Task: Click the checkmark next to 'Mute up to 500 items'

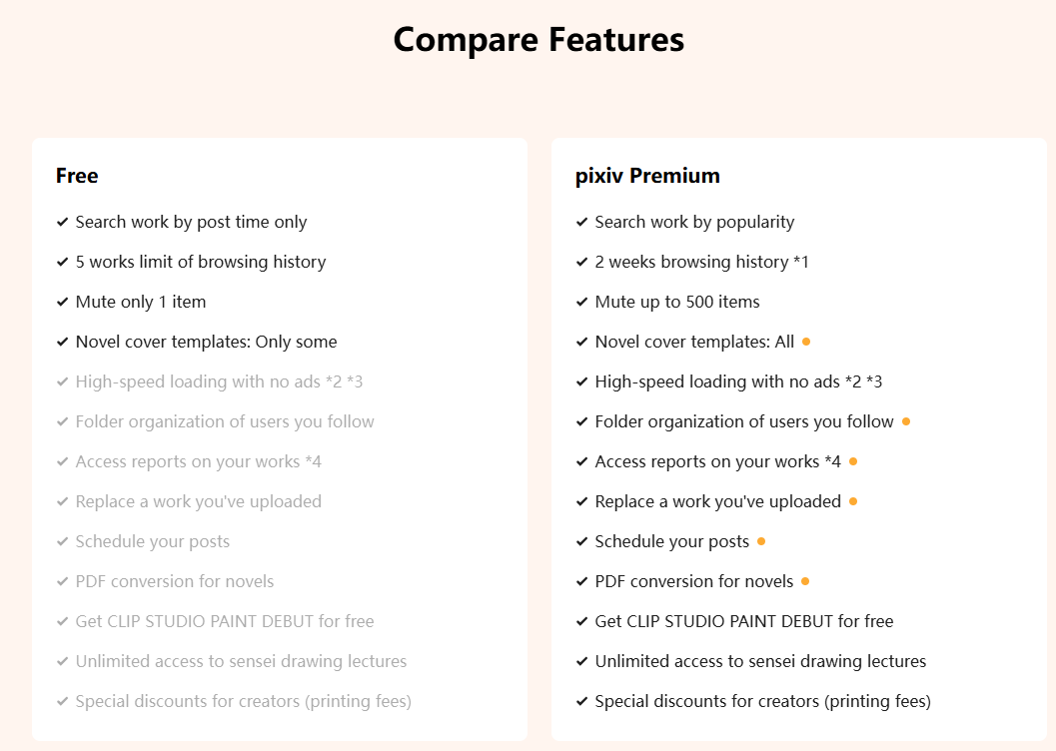Action: pos(581,303)
